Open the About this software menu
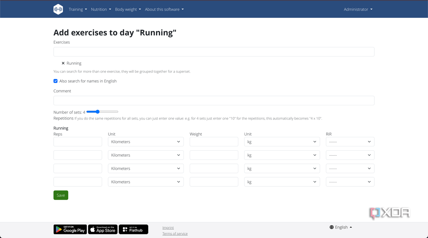 coord(164,9)
